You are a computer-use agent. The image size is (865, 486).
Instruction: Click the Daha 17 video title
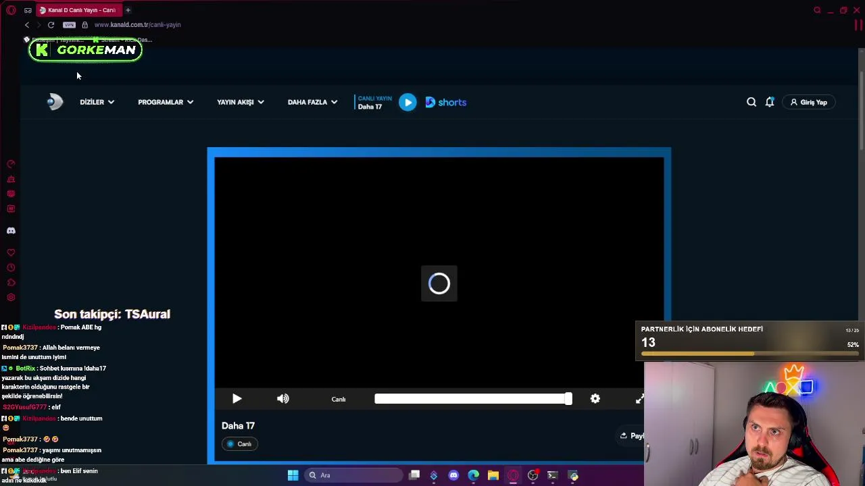[x=238, y=426]
